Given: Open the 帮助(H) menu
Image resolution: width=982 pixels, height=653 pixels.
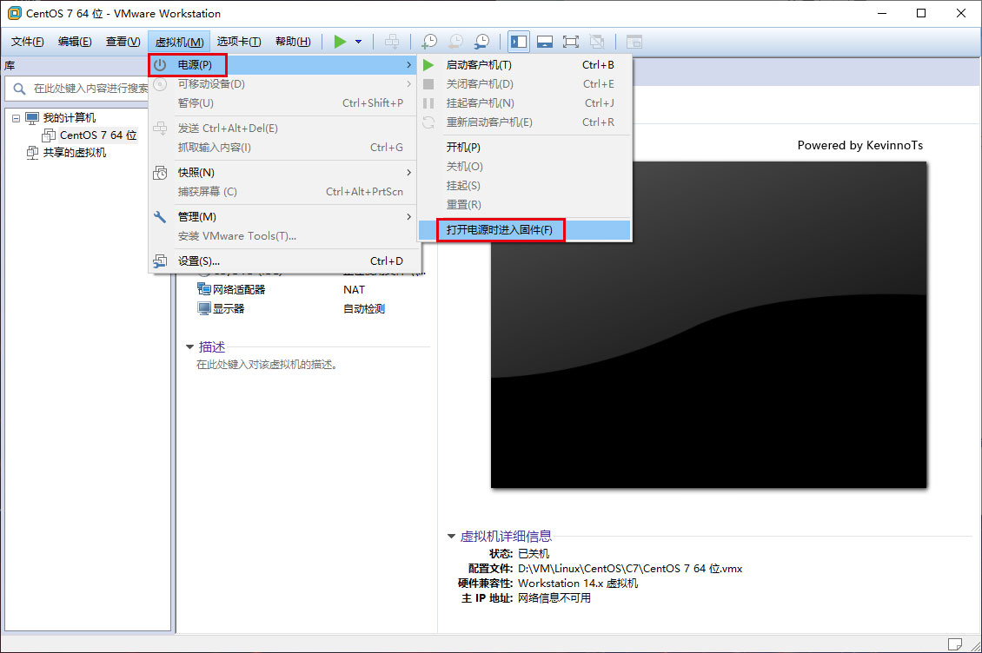Looking at the screenshot, I should (x=293, y=42).
